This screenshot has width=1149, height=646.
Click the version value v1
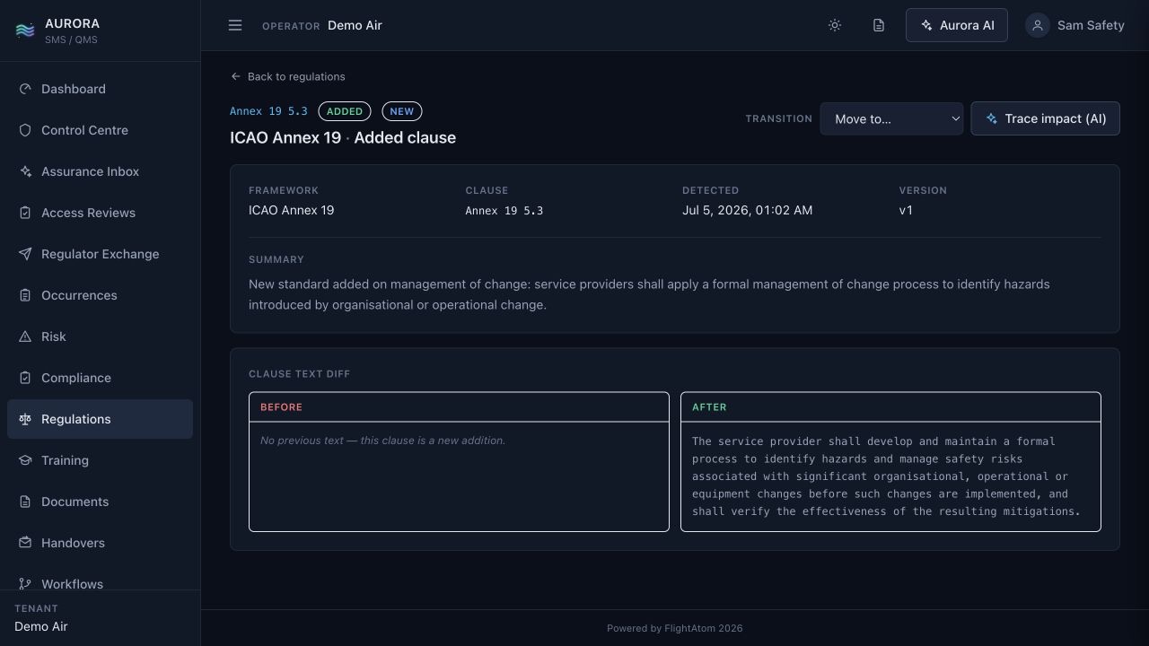click(906, 210)
